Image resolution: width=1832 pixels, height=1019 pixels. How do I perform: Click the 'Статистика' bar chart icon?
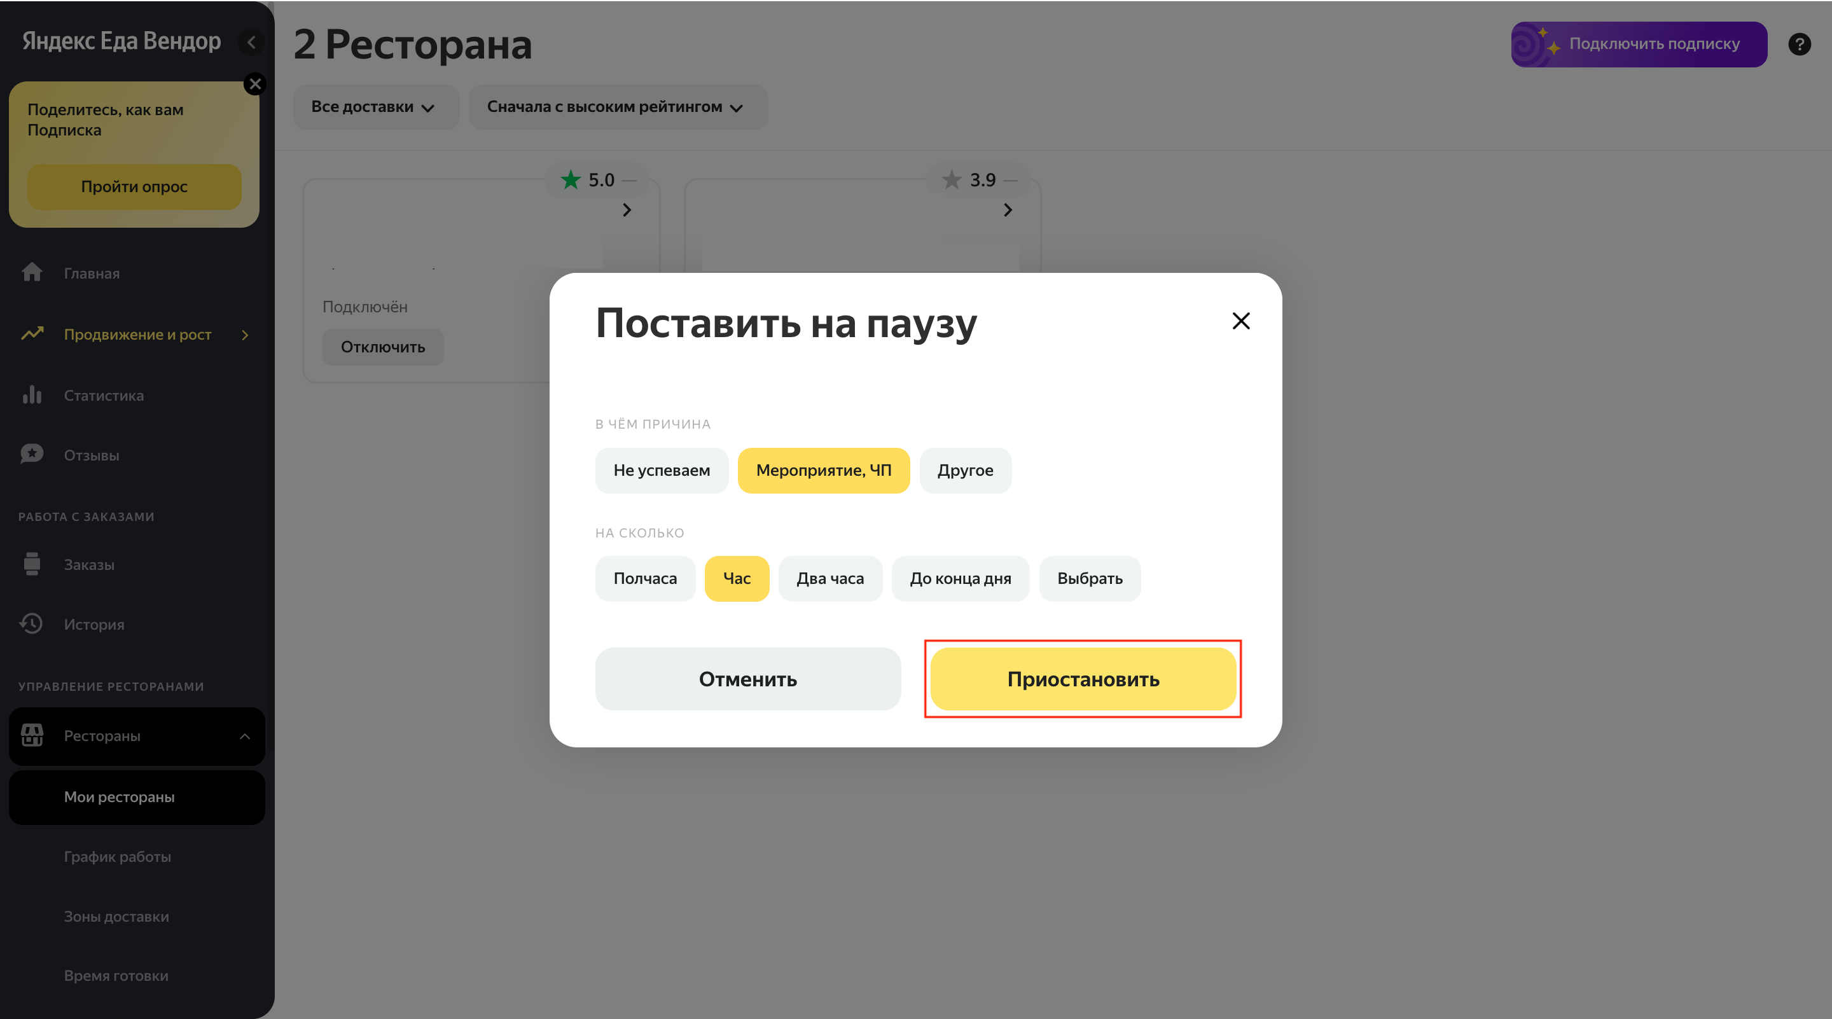pyautogui.click(x=32, y=394)
